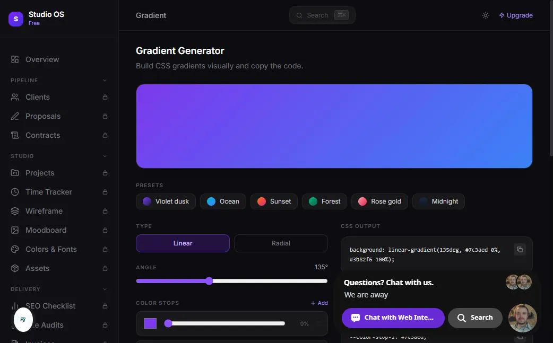Toggle light theme with sun icon
The height and width of the screenshot is (343, 553).
pos(486,15)
